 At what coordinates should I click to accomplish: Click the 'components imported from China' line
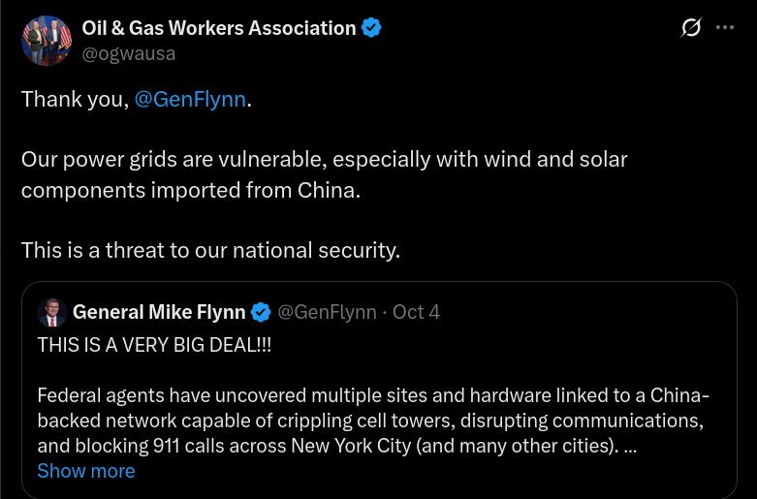coord(191,190)
